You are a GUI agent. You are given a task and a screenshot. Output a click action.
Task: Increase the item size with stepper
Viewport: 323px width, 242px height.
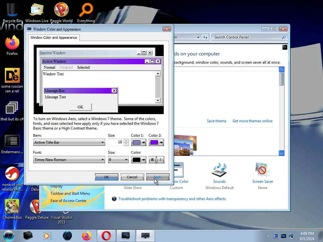tap(126, 141)
